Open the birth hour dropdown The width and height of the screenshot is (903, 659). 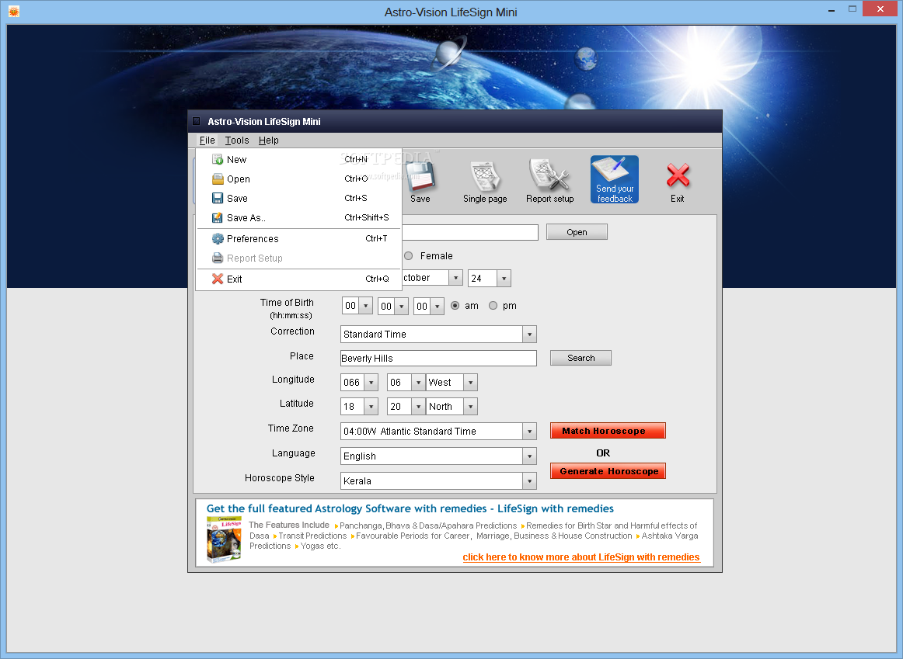(x=366, y=306)
